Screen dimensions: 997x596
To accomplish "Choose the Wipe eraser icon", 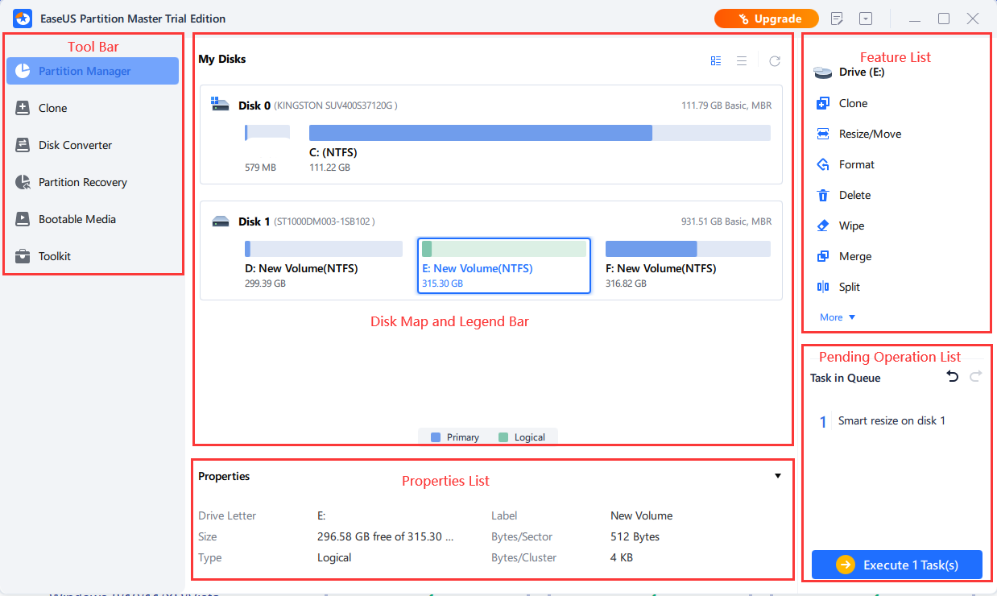I will coord(823,226).
